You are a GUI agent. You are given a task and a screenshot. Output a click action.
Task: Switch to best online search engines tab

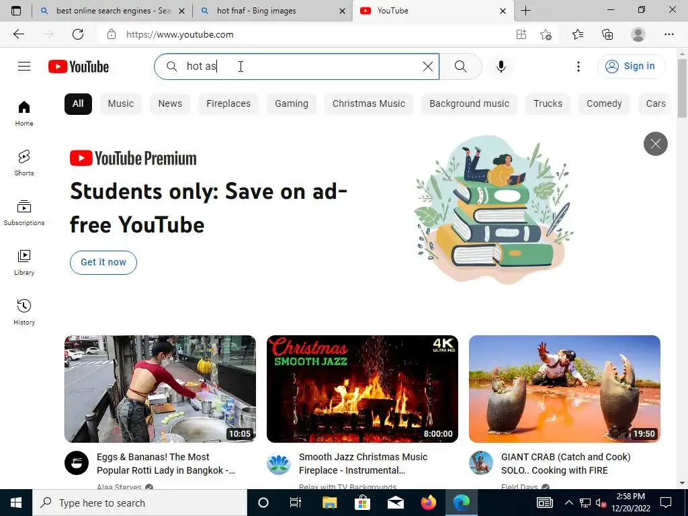tap(112, 11)
